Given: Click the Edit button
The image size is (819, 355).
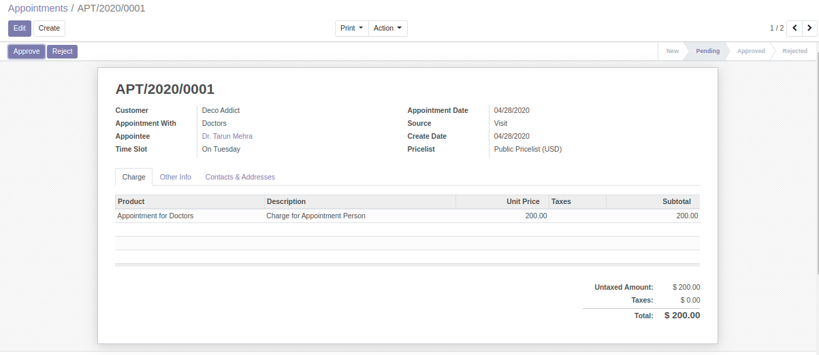Looking at the screenshot, I should coord(19,28).
